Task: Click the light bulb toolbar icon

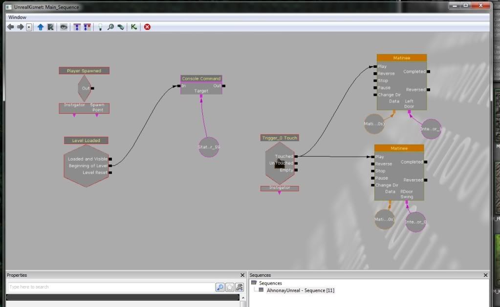Action: (x=100, y=27)
